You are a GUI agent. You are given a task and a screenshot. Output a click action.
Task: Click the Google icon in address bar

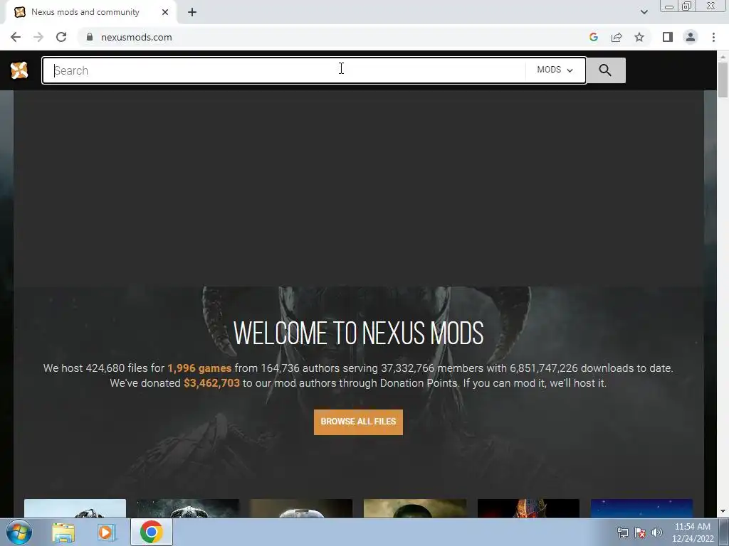(593, 37)
